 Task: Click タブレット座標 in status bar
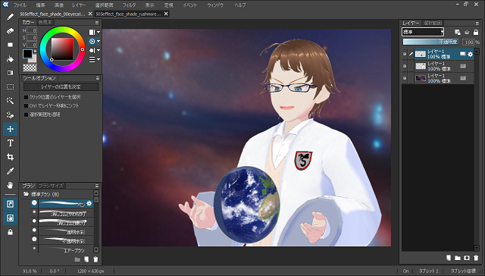[x=463, y=271]
